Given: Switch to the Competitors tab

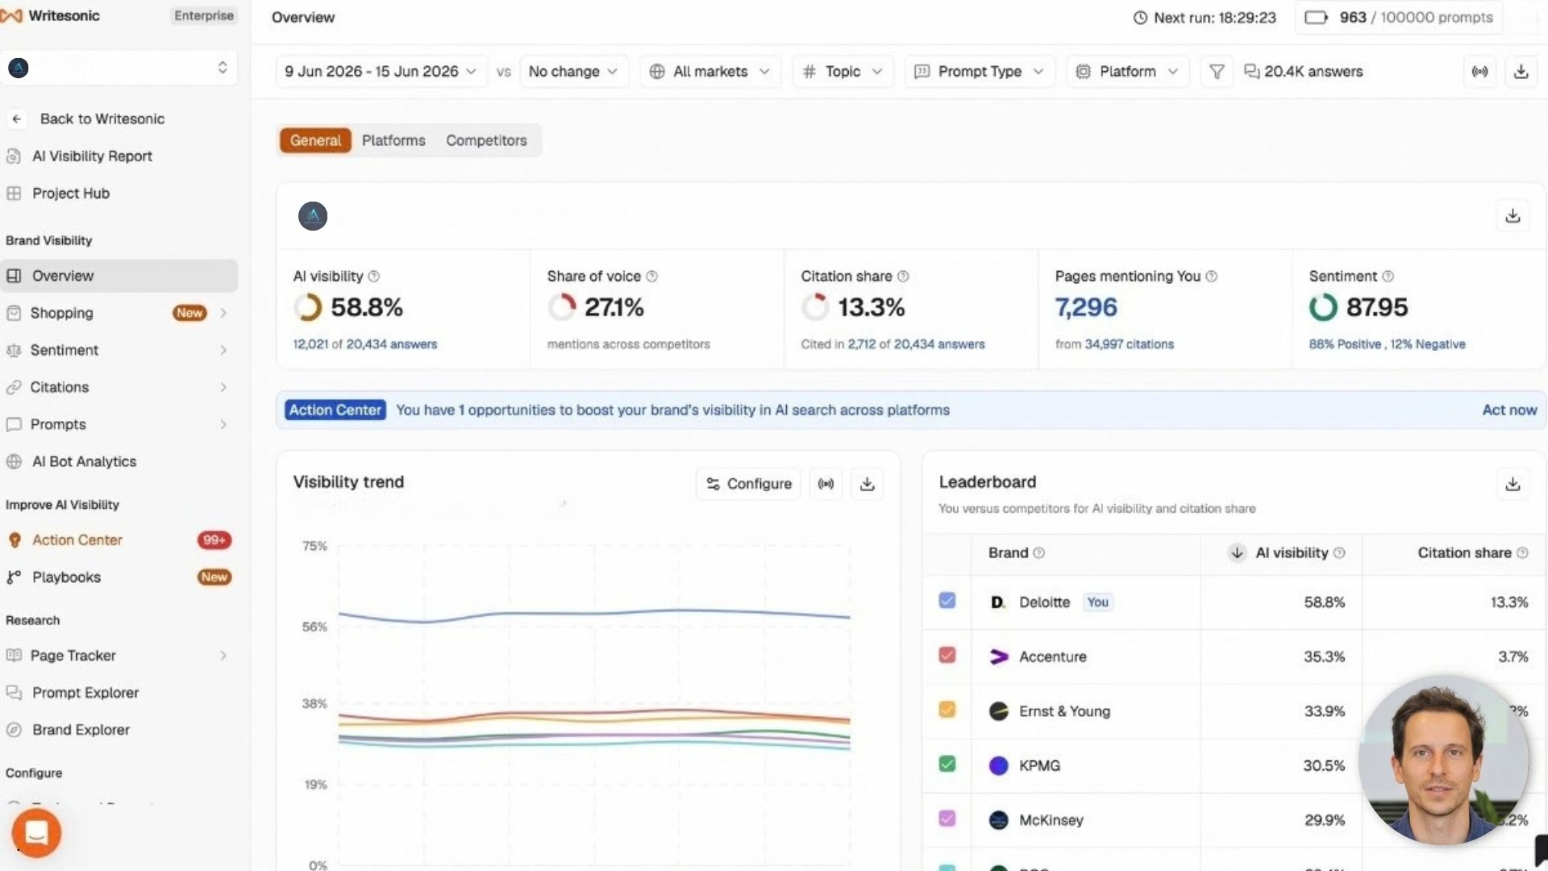Looking at the screenshot, I should pos(486,140).
